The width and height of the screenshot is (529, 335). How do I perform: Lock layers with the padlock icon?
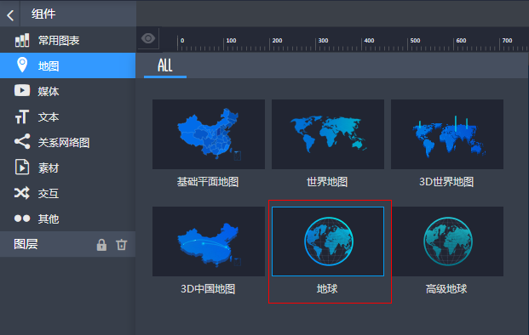(101, 245)
